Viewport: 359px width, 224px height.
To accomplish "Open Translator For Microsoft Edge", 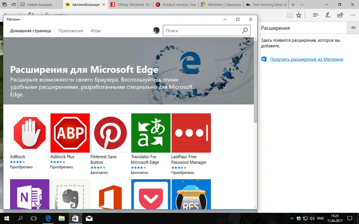I will 151,133.
